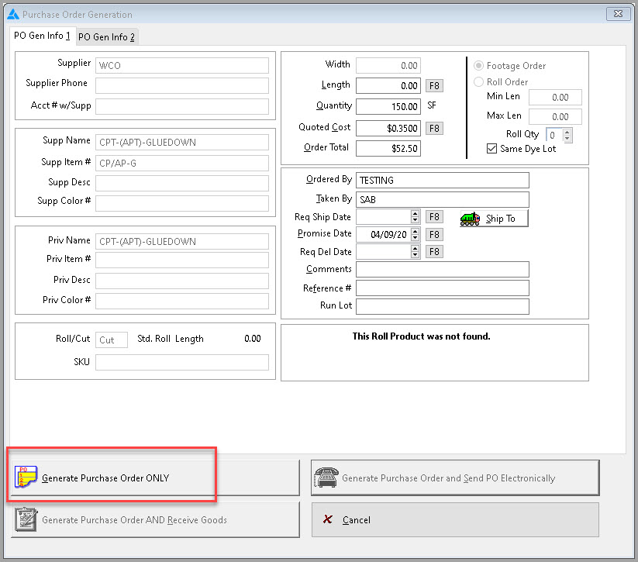The image size is (638, 562).
Task: Switch to the PO Gen Info 1 tab
Action: 42,36
